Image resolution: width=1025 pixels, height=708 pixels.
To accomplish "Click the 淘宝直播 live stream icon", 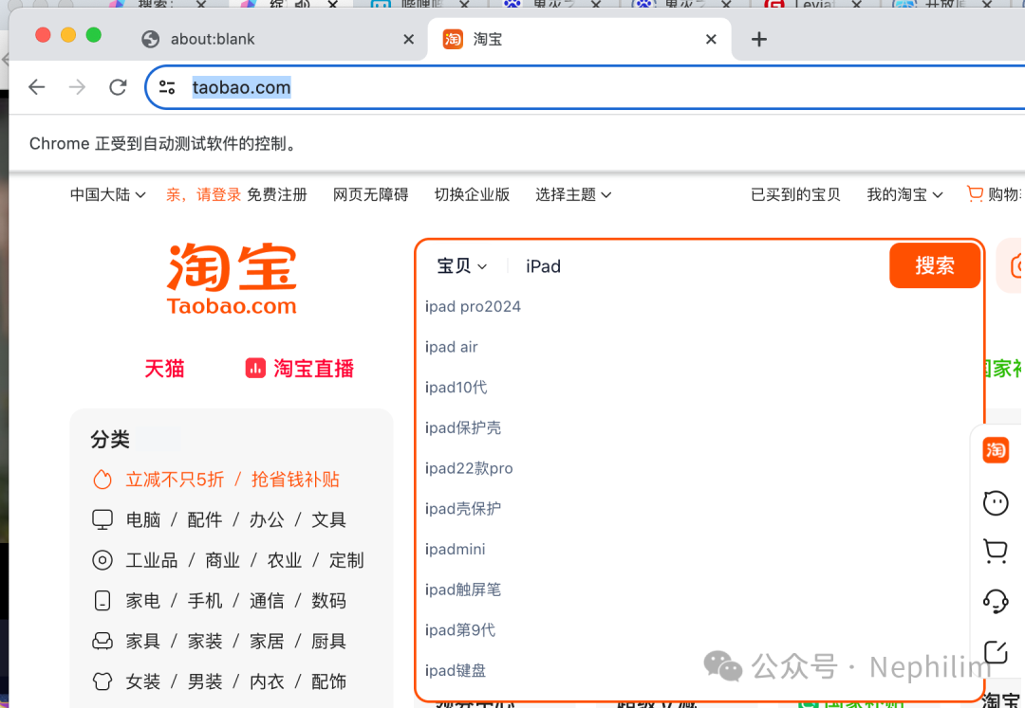I will coord(255,368).
